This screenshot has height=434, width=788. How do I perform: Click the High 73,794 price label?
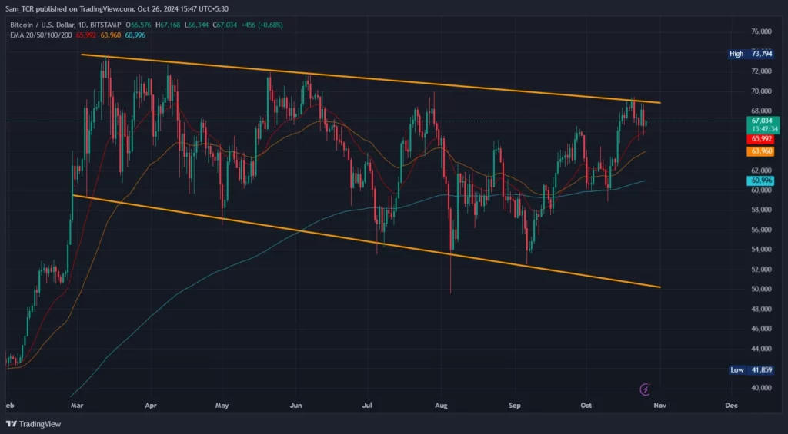click(x=751, y=54)
